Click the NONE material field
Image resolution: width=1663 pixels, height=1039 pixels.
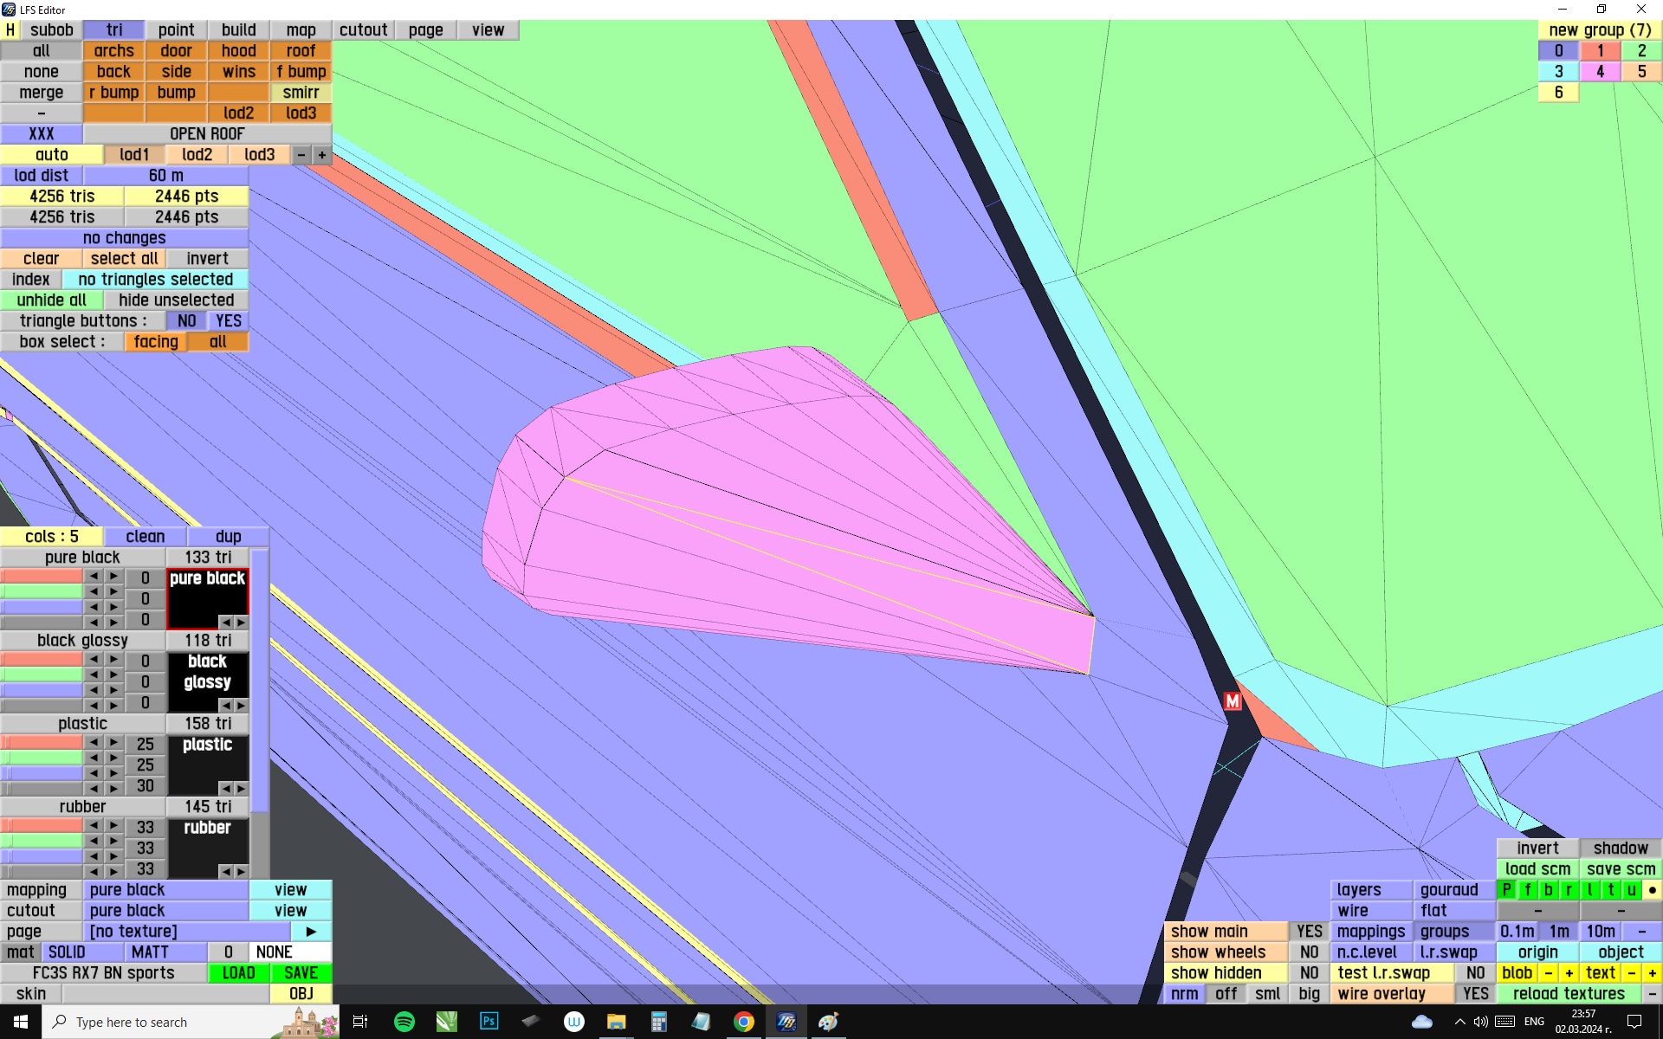[x=290, y=952]
